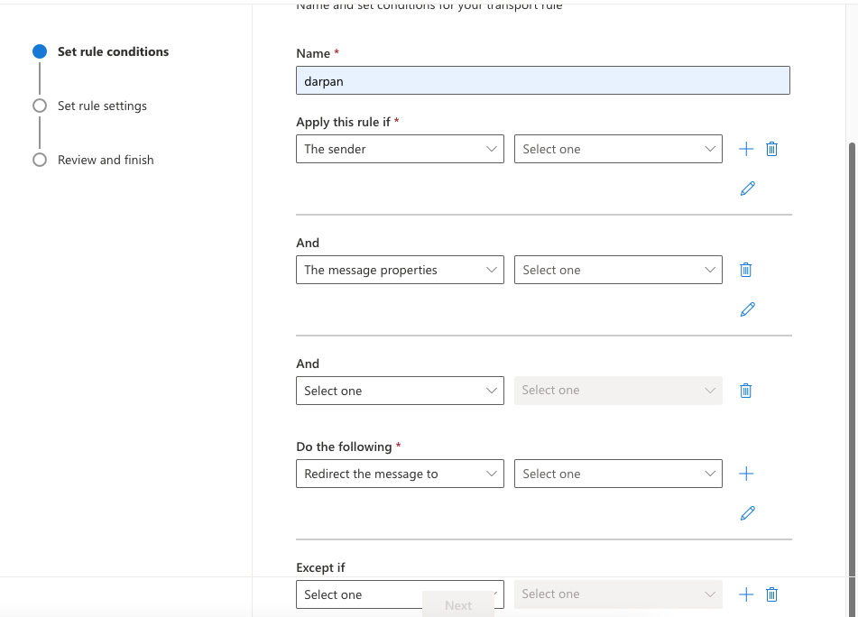Add exception with plus icon in Except if

[x=746, y=594]
